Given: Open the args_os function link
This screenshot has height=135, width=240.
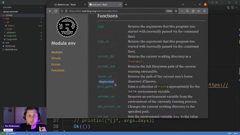Looking at the screenshot, I should pyautogui.click(x=103, y=41).
